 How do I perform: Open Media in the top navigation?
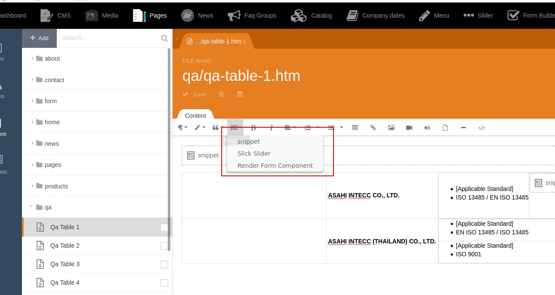102,15
